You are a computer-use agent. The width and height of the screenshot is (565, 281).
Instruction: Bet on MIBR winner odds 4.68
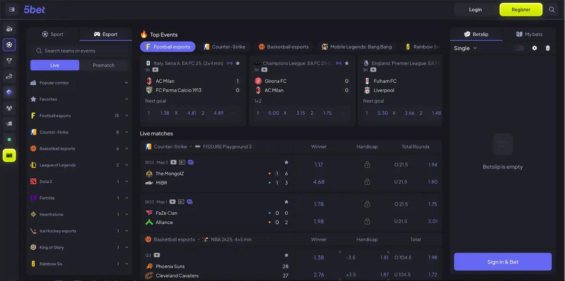click(319, 182)
